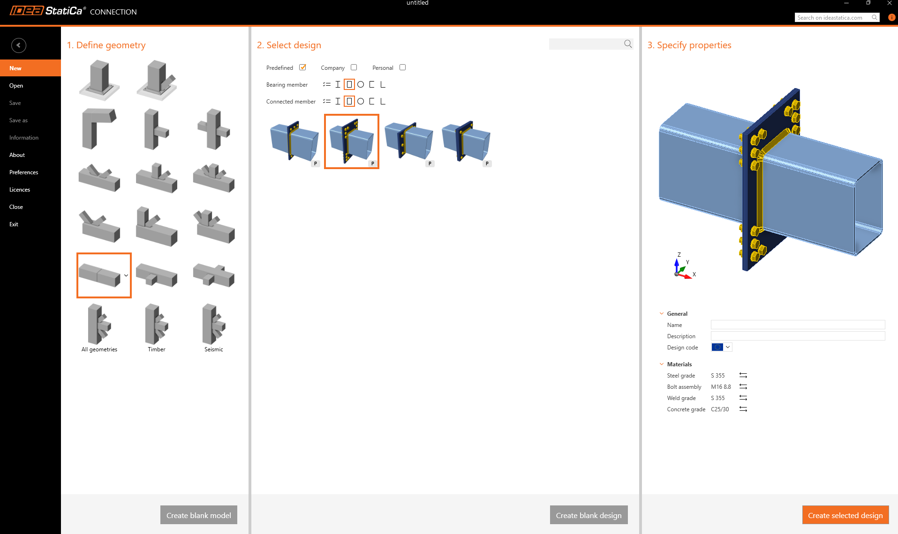898x534 pixels.
Task: Filter bearing member by angle L section
Action: [383, 84]
